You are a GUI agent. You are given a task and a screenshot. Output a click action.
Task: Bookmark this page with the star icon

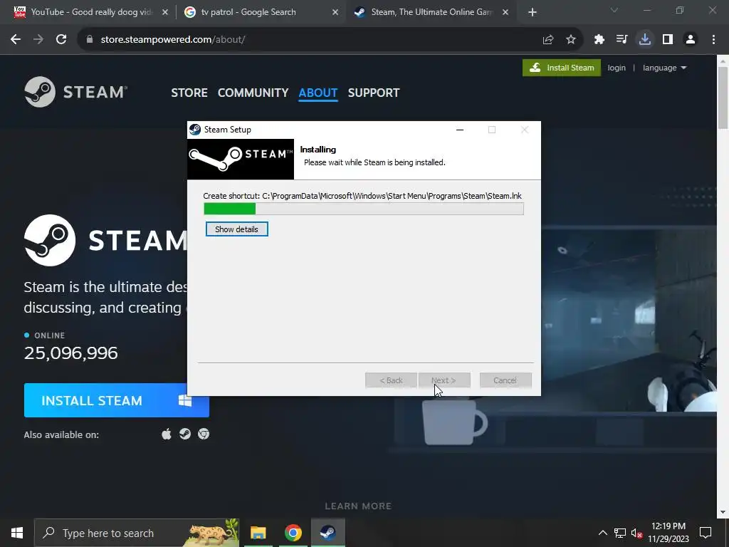(571, 40)
